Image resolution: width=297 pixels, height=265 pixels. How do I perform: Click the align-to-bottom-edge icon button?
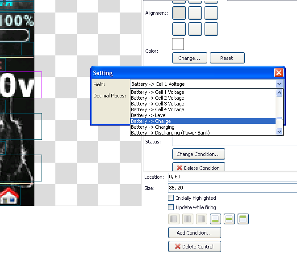214,219
